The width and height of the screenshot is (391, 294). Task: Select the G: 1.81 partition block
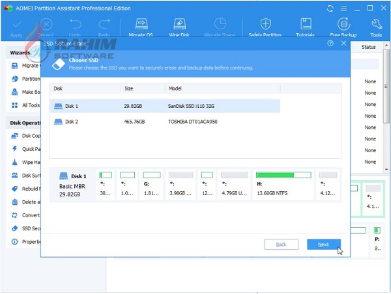(x=152, y=185)
